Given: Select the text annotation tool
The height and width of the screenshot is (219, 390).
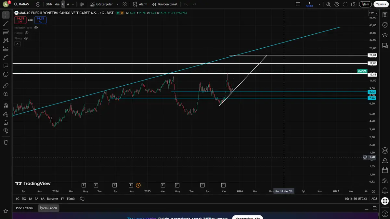Looking at the screenshot, I should point(6,66).
